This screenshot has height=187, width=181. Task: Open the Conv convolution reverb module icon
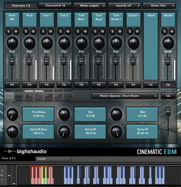(9, 96)
